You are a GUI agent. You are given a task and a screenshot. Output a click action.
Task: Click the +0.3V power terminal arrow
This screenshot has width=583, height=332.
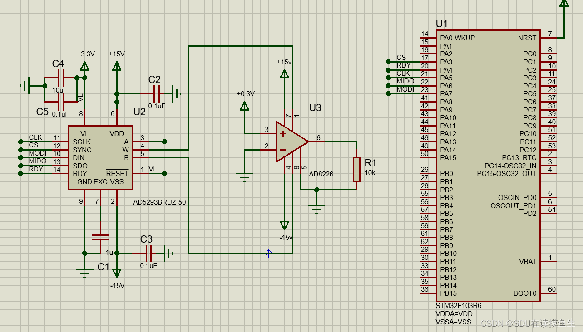pos(245,106)
